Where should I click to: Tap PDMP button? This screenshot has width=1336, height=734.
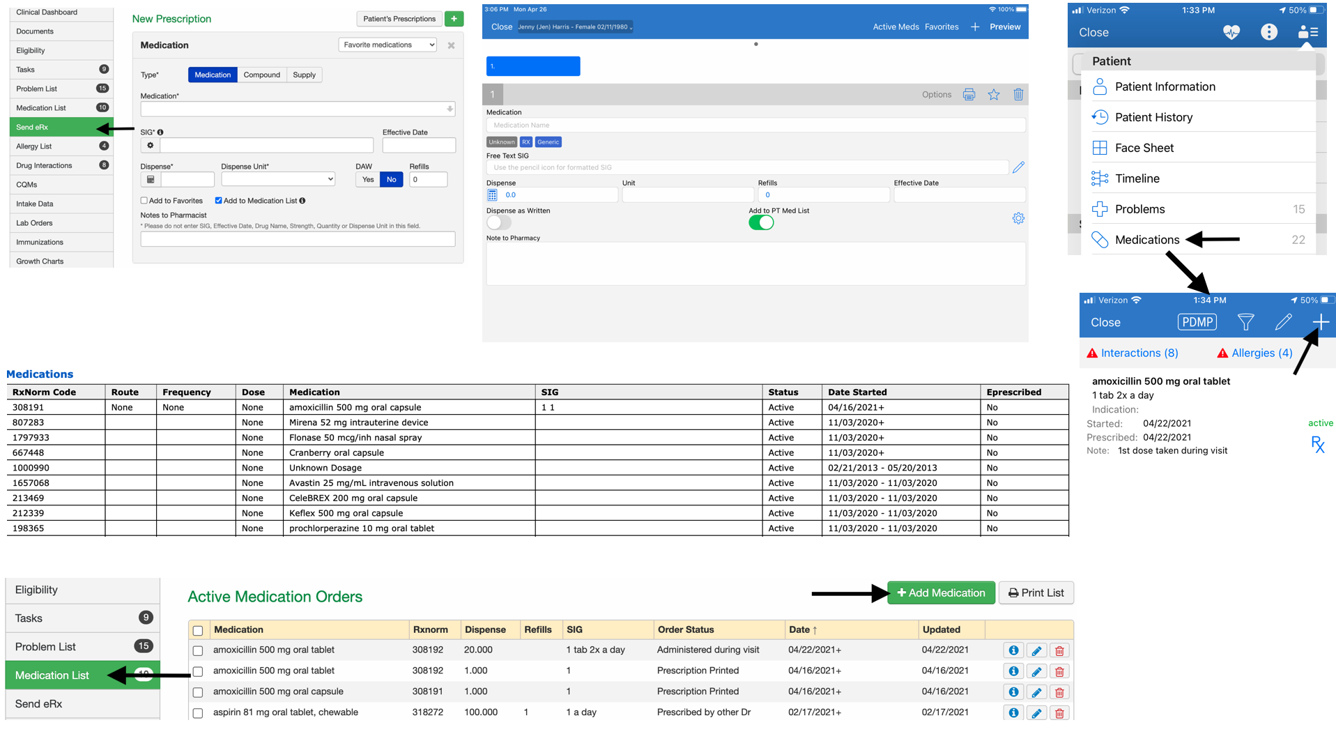tap(1197, 322)
